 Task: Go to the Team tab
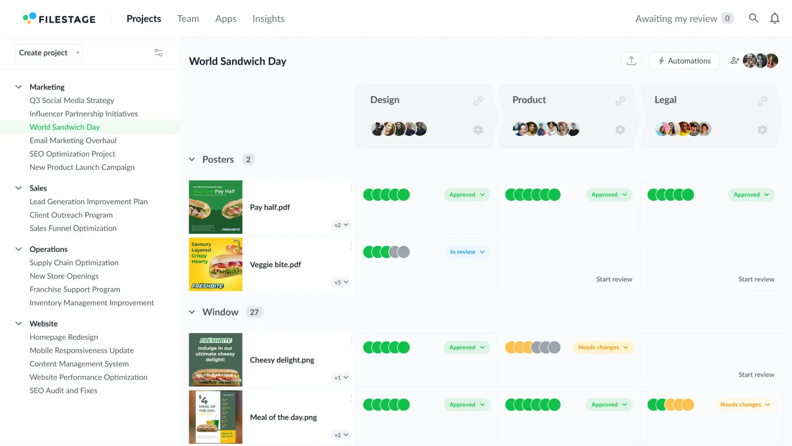(x=188, y=19)
